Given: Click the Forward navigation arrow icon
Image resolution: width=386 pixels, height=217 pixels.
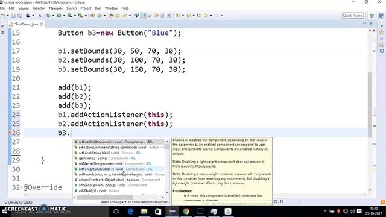Looking at the screenshot, I should (x=217, y=16).
